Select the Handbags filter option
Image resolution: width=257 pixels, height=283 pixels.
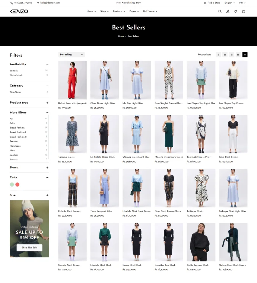point(15,146)
